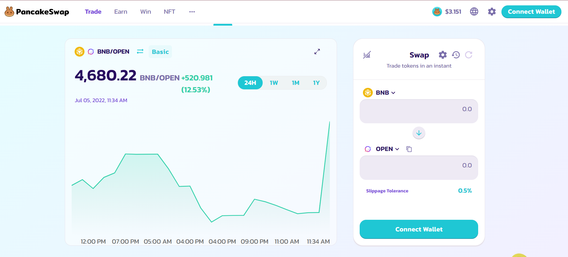Open the Trade menu

pyautogui.click(x=93, y=12)
